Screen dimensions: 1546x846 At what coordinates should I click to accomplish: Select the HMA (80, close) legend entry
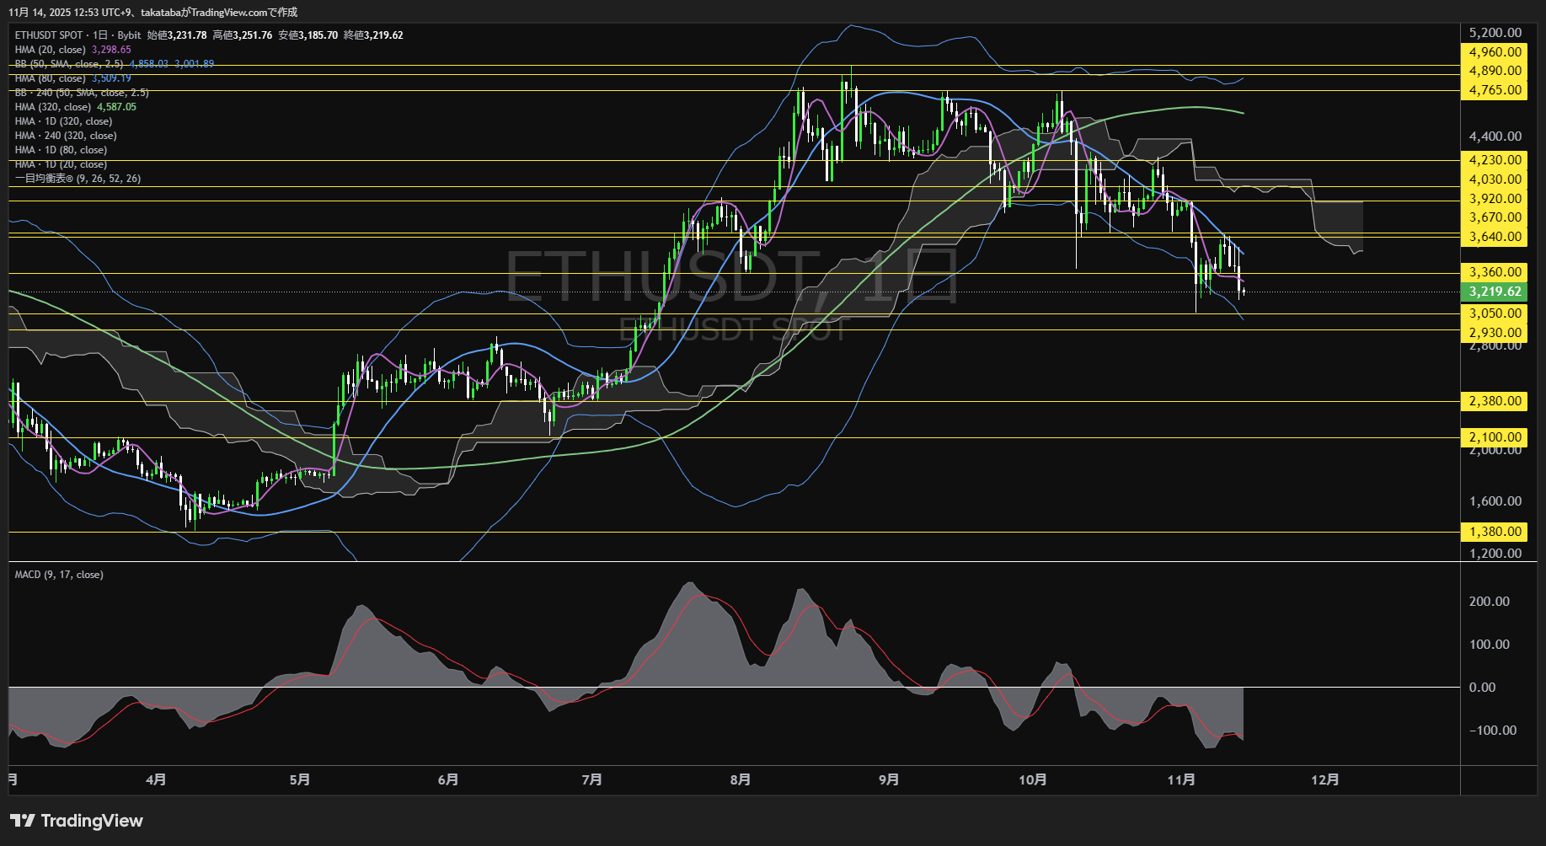[x=50, y=78]
